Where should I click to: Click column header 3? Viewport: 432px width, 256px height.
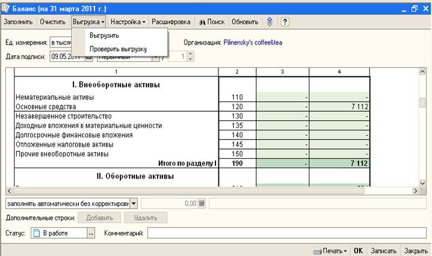pyautogui.click(x=282, y=72)
